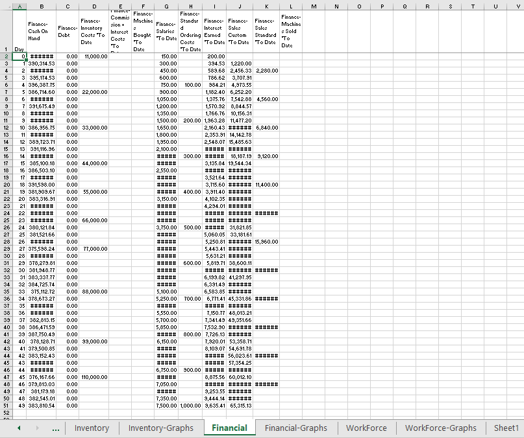Select row 51 header
The width and height of the screenshot is (524, 438).
pyautogui.click(x=6, y=406)
